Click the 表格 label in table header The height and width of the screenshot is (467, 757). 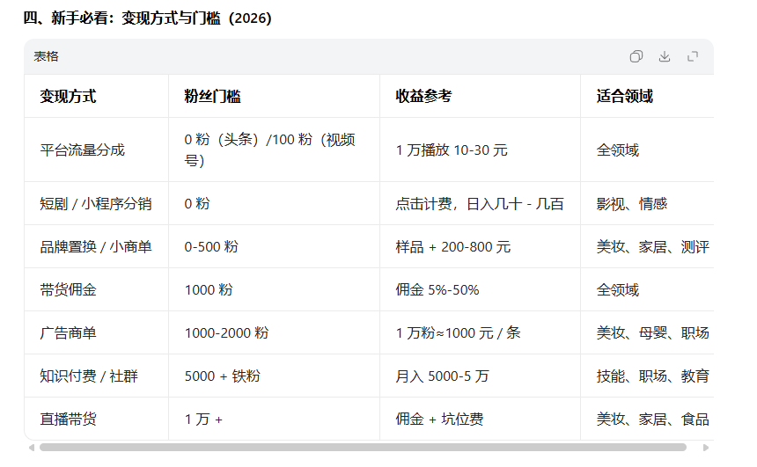pos(47,56)
